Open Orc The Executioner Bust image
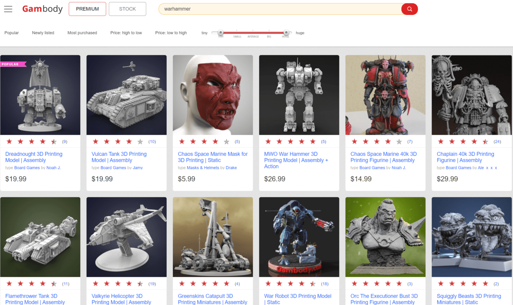The height and width of the screenshot is (305, 513). coord(385,237)
